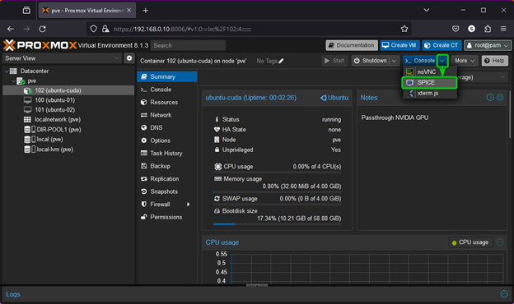Click the xterm.js icon
Image resolution: width=514 pixels, height=304 pixels.
(x=411, y=93)
